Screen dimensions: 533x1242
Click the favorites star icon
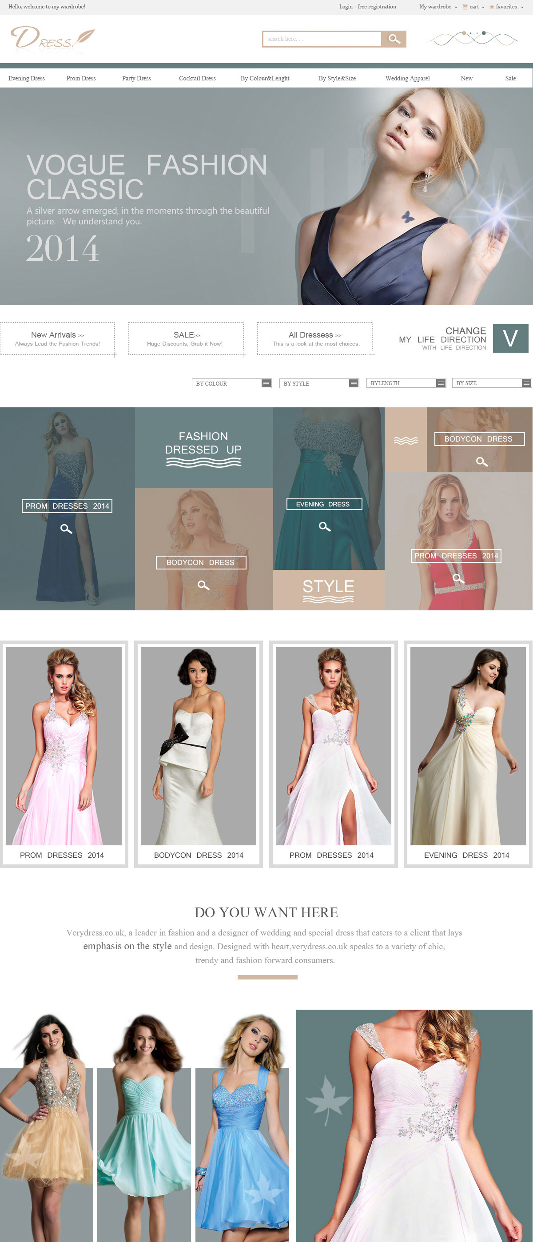(x=491, y=7)
